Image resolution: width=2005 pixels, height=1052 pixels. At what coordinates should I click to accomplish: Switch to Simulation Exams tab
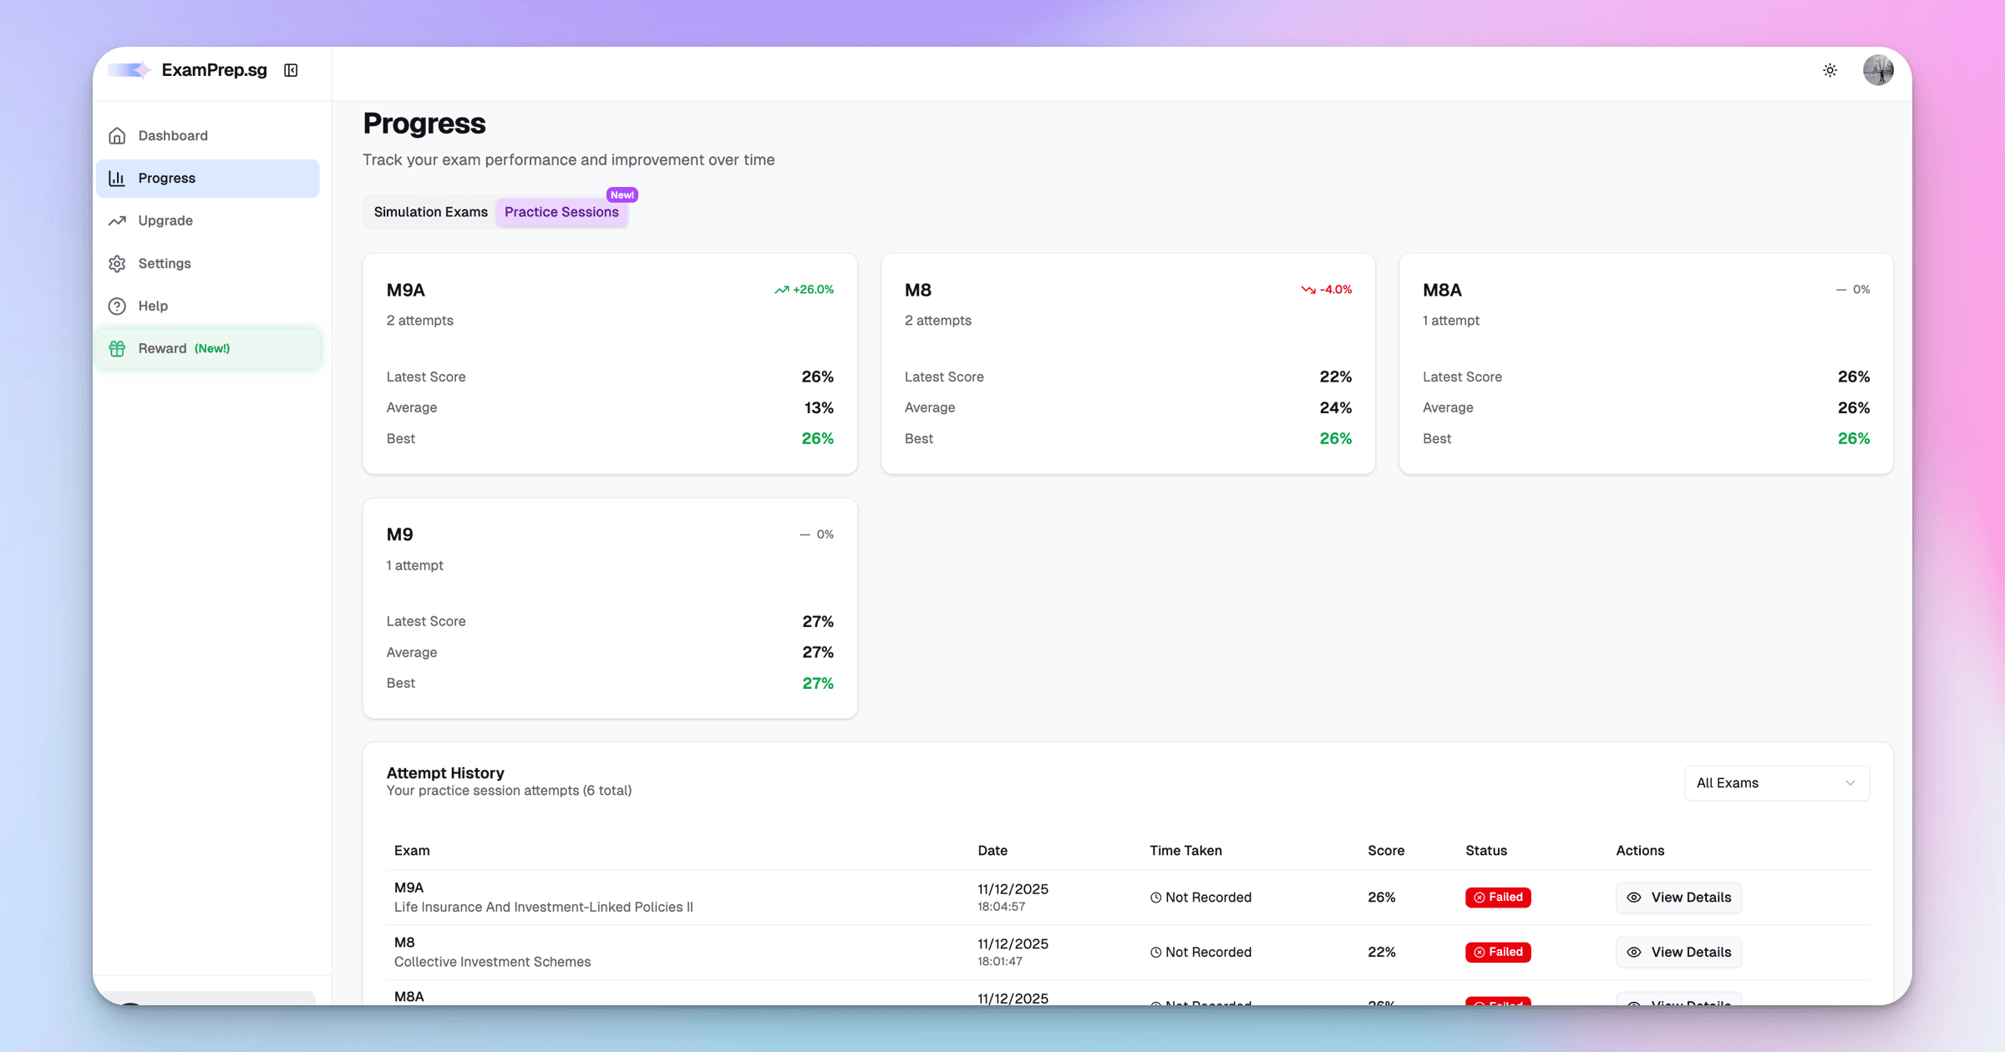[430, 212]
